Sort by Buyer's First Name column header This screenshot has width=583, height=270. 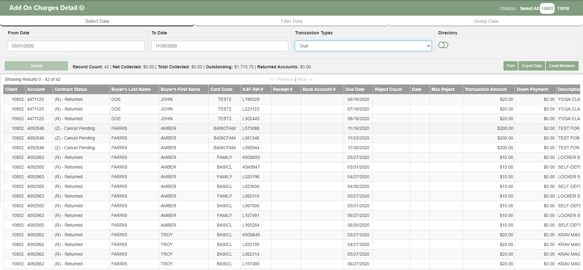[184, 89]
